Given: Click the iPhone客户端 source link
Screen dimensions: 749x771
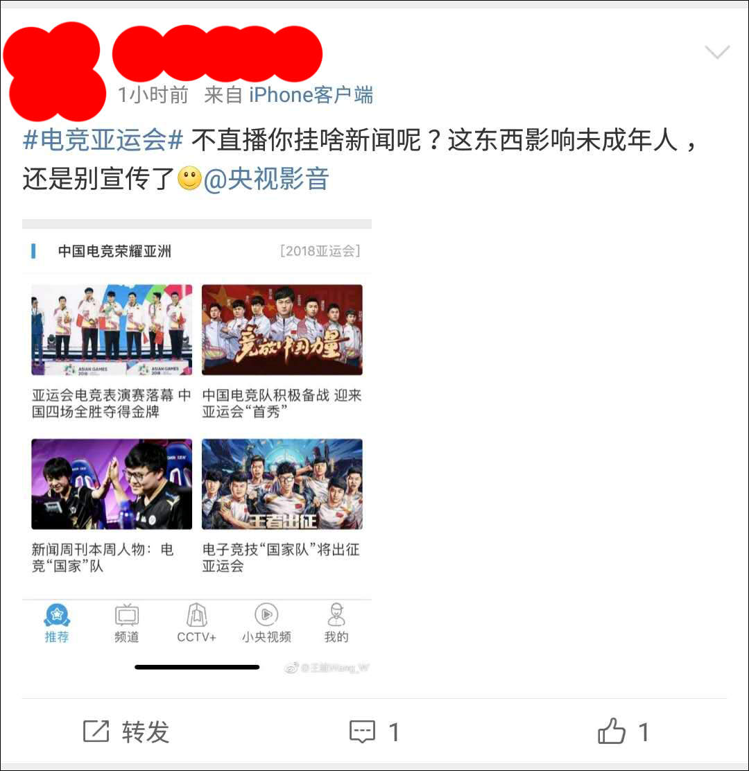Looking at the screenshot, I should (311, 95).
